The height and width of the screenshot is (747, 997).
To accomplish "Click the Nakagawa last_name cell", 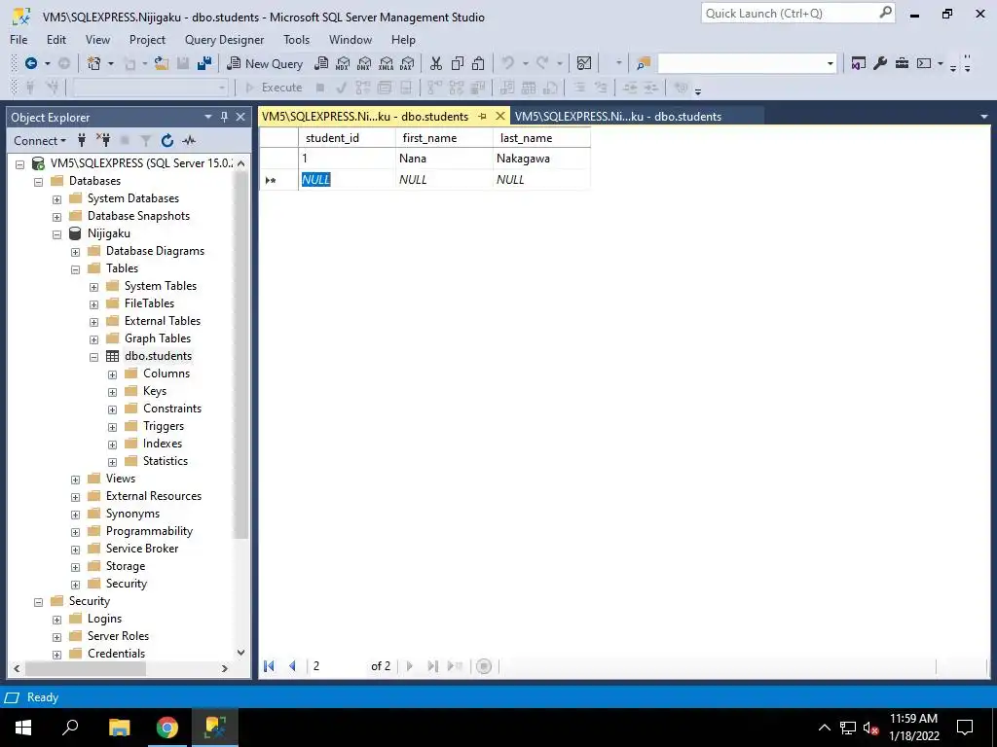I will (x=541, y=159).
